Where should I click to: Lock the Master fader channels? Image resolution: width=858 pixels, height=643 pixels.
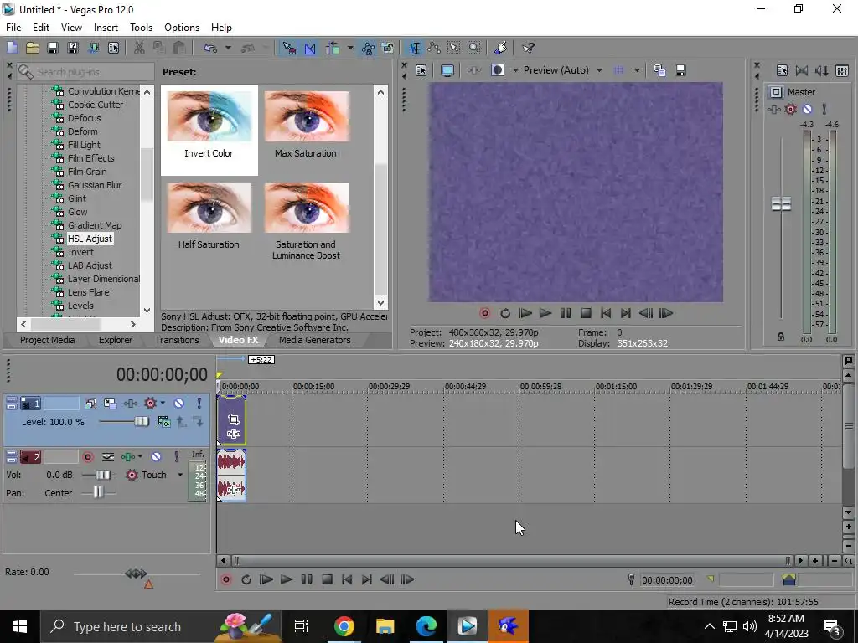[x=781, y=337]
